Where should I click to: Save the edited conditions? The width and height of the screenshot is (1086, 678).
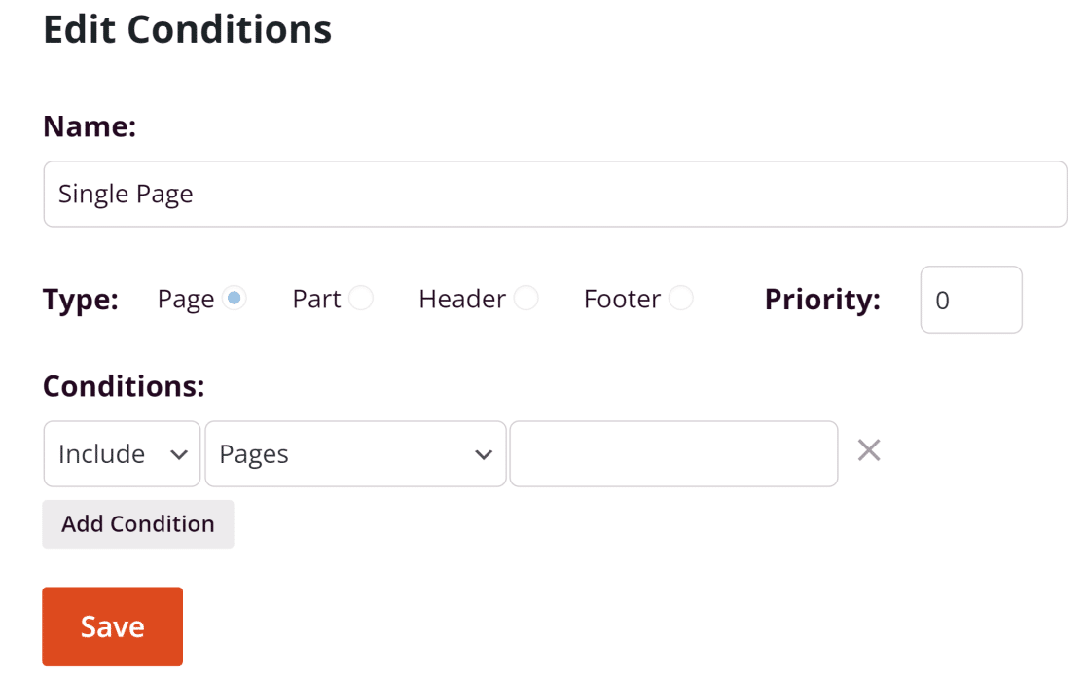click(x=112, y=626)
